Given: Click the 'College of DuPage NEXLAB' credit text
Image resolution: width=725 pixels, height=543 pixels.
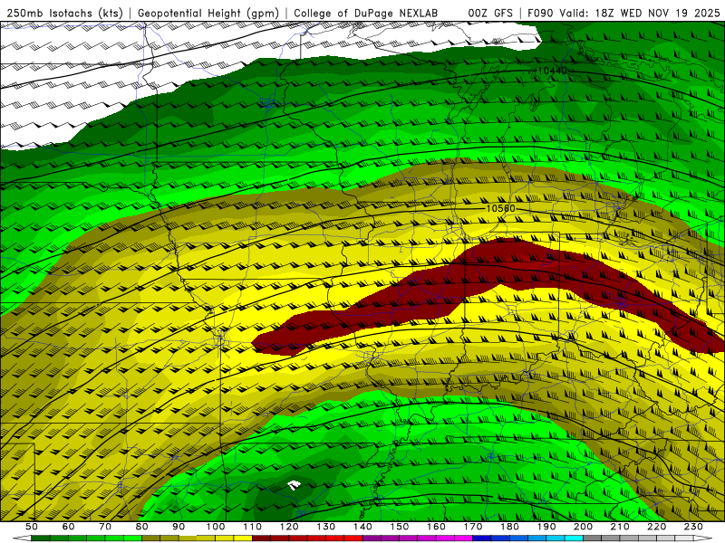Looking at the screenshot, I should (x=366, y=13).
